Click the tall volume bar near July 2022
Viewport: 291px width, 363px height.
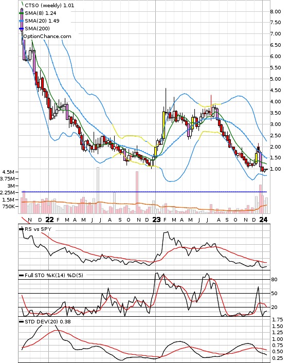98,190
